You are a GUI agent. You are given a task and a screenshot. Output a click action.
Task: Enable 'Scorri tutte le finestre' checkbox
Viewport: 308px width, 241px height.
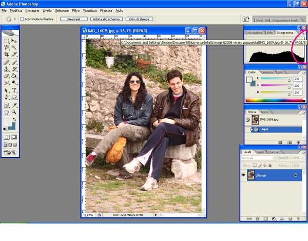[23, 19]
